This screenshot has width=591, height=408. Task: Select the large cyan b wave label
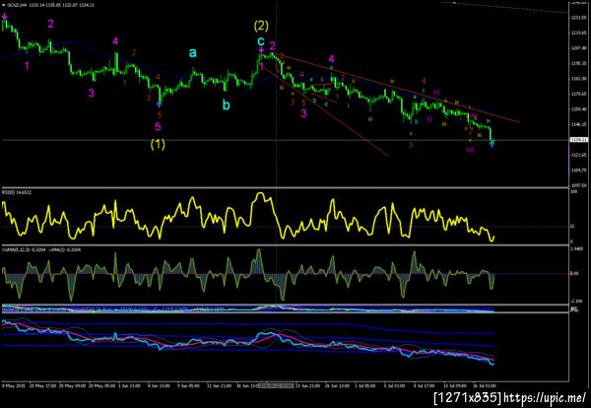tap(226, 104)
